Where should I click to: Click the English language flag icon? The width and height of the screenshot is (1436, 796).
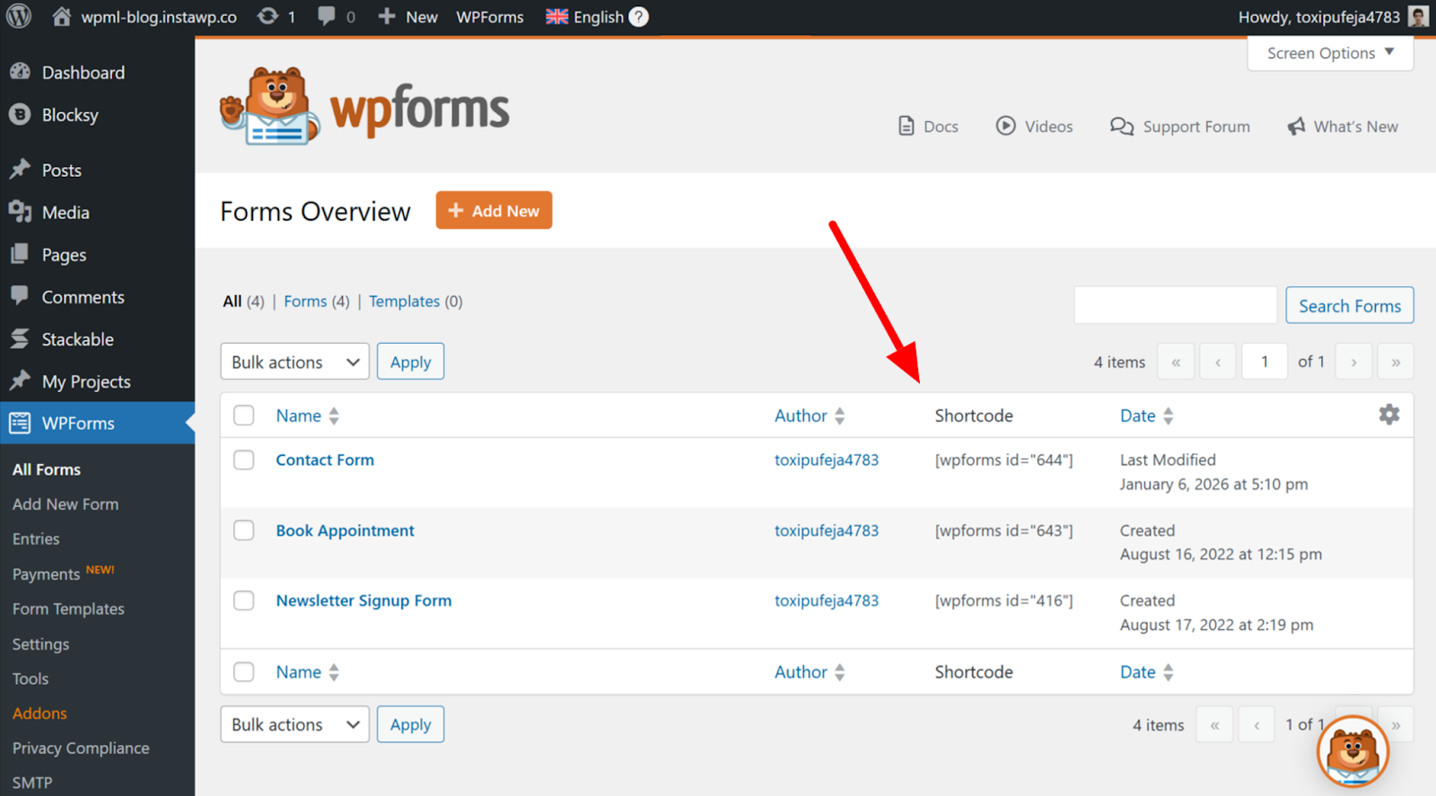557,17
